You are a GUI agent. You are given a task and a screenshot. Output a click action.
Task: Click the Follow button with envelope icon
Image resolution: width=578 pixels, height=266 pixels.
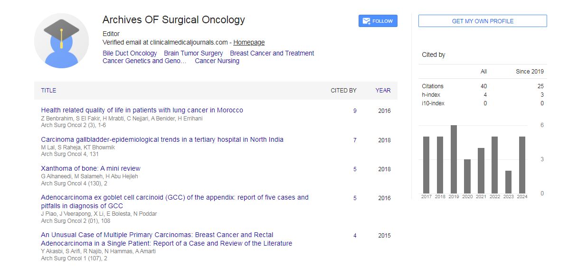[378, 21]
